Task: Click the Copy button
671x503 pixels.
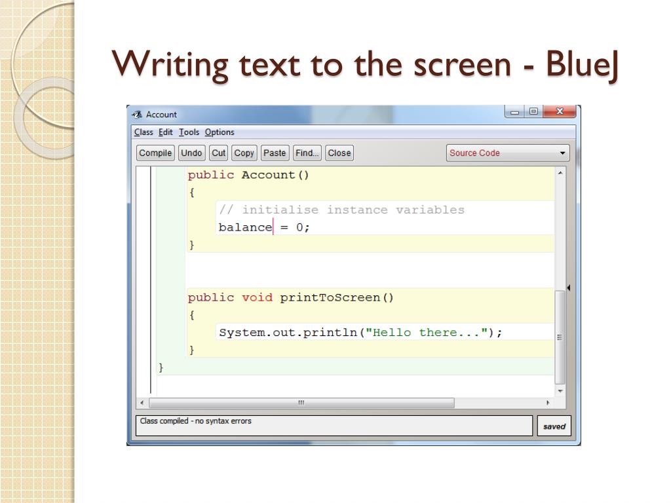Action: coord(244,153)
